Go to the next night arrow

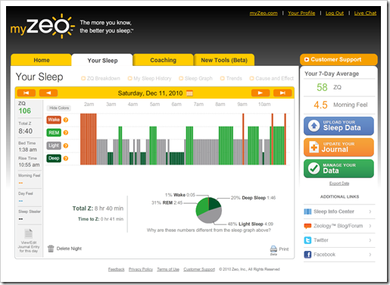click(x=261, y=93)
